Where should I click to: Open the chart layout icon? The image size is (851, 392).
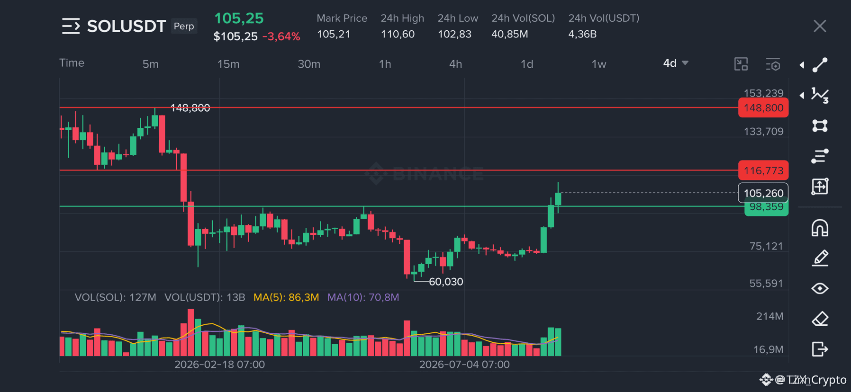(x=741, y=64)
